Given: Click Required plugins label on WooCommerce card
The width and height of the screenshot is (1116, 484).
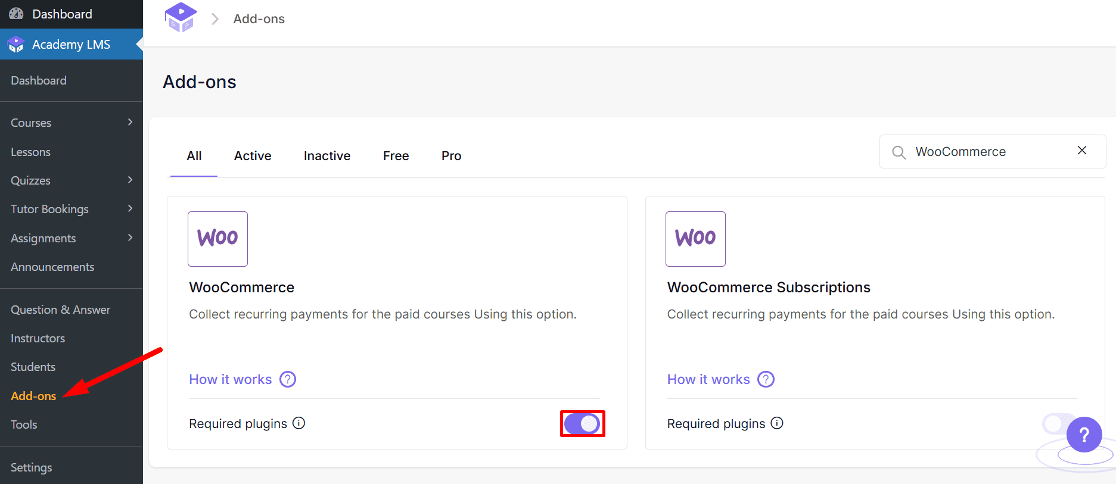Looking at the screenshot, I should [x=238, y=424].
